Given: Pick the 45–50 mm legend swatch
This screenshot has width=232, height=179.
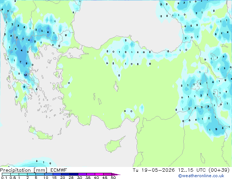Looking at the screenshot, I should (x=108, y=174).
